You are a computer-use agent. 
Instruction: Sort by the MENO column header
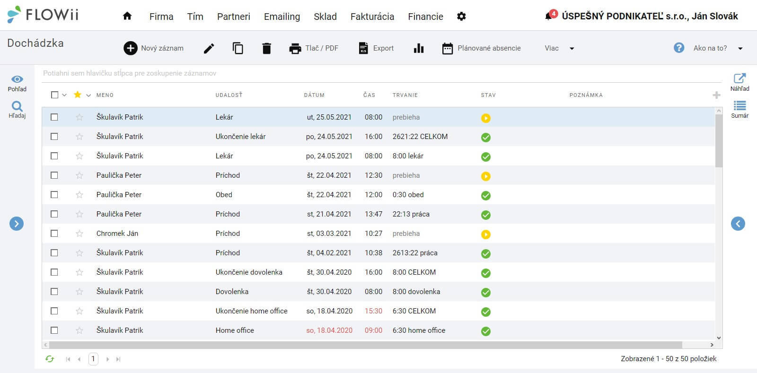(x=105, y=95)
